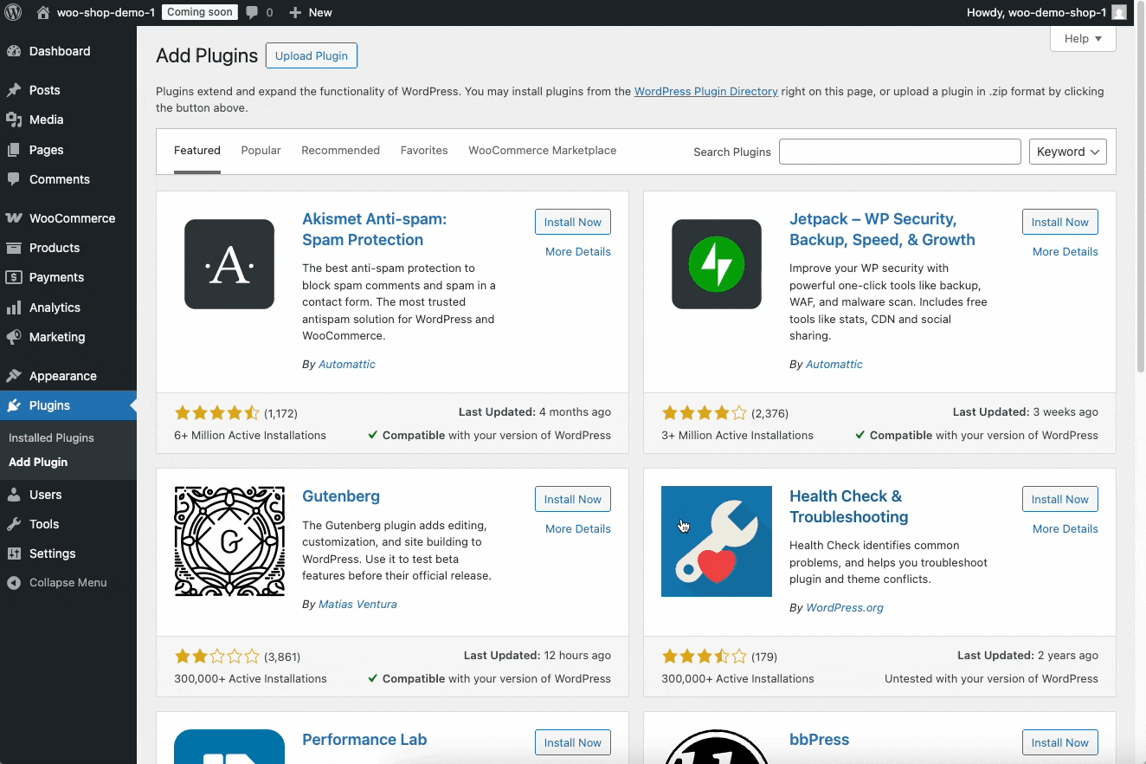Click the Akismet plugin icon

click(x=229, y=264)
